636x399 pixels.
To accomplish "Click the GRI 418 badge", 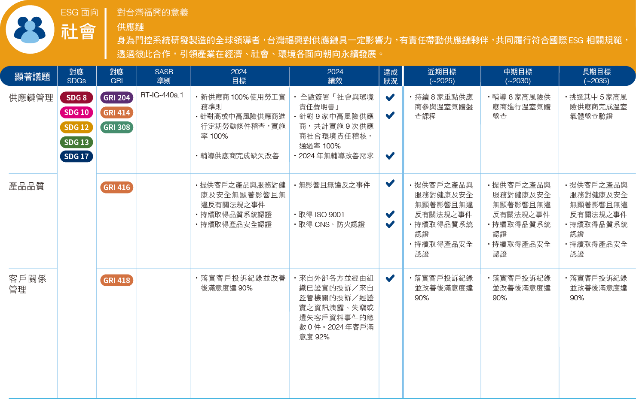I will (x=116, y=281).
